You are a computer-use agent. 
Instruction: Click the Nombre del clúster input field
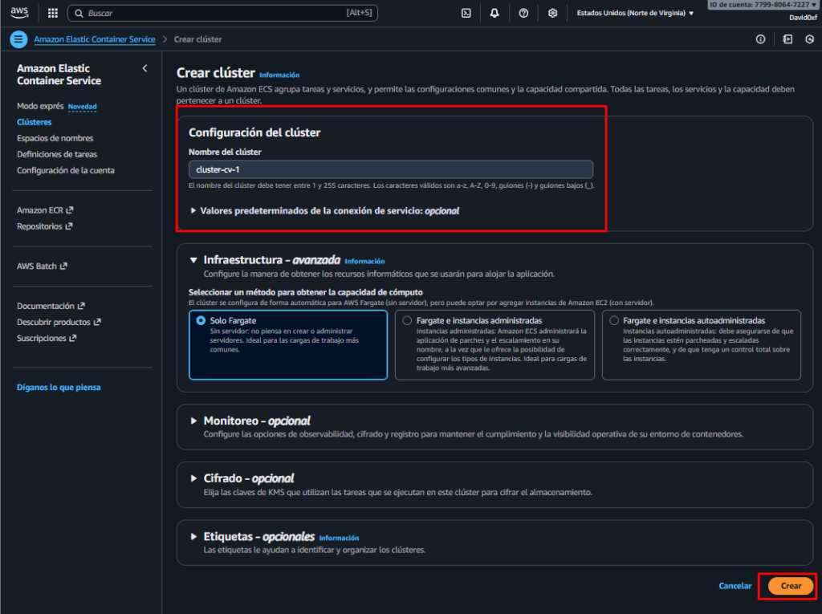point(391,169)
